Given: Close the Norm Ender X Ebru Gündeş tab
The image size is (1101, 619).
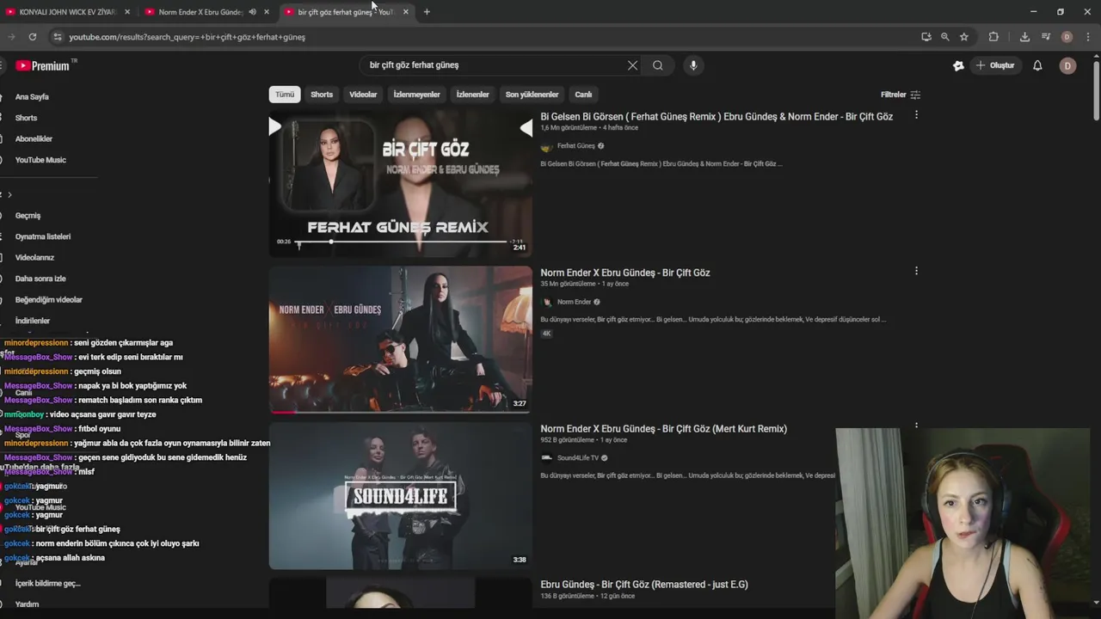Looking at the screenshot, I should (267, 12).
